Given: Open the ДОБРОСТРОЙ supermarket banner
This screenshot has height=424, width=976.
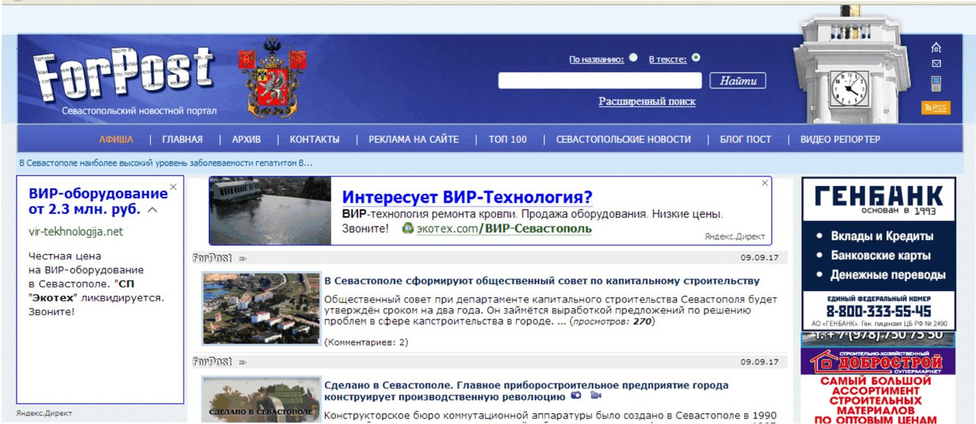Looking at the screenshot, I should (878, 386).
